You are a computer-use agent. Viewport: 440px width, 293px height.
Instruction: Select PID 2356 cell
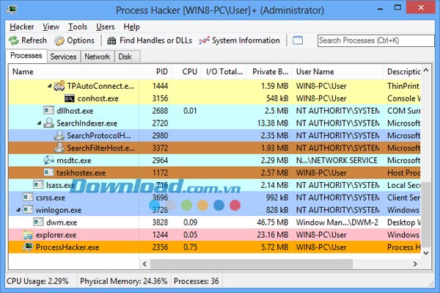[160, 247]
